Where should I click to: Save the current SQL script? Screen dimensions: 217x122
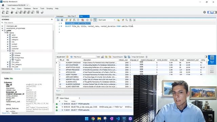pyautogui.click(x=62, y=20)
